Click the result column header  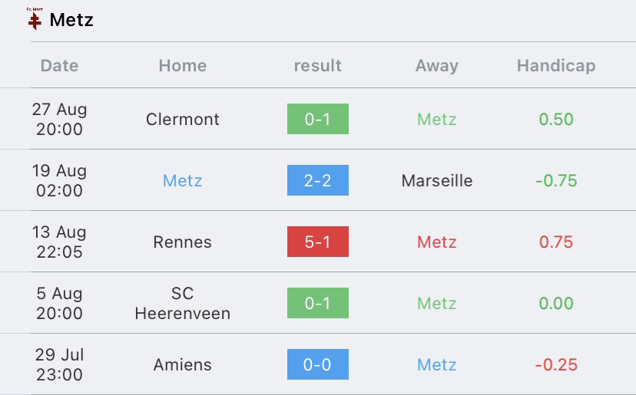coord(317,66)
